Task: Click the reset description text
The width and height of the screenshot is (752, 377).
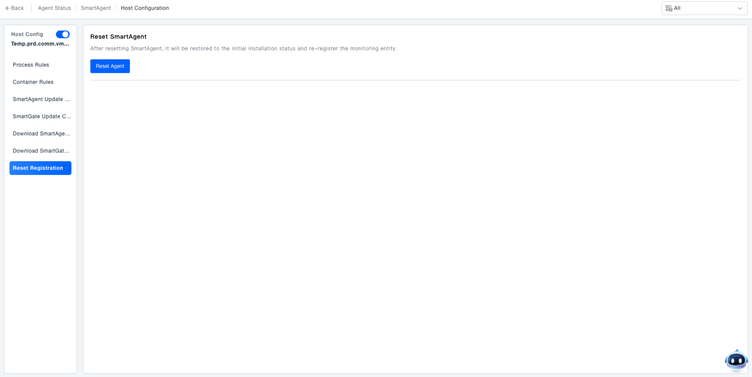Action: [243, 49]
